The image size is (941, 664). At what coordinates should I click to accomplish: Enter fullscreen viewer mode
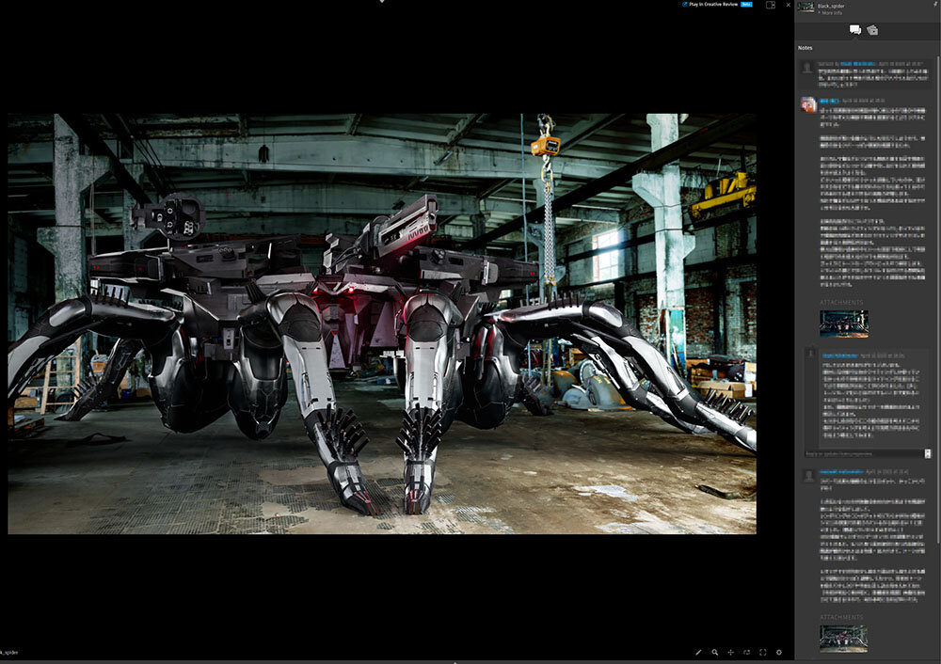[x=762, y=652]
